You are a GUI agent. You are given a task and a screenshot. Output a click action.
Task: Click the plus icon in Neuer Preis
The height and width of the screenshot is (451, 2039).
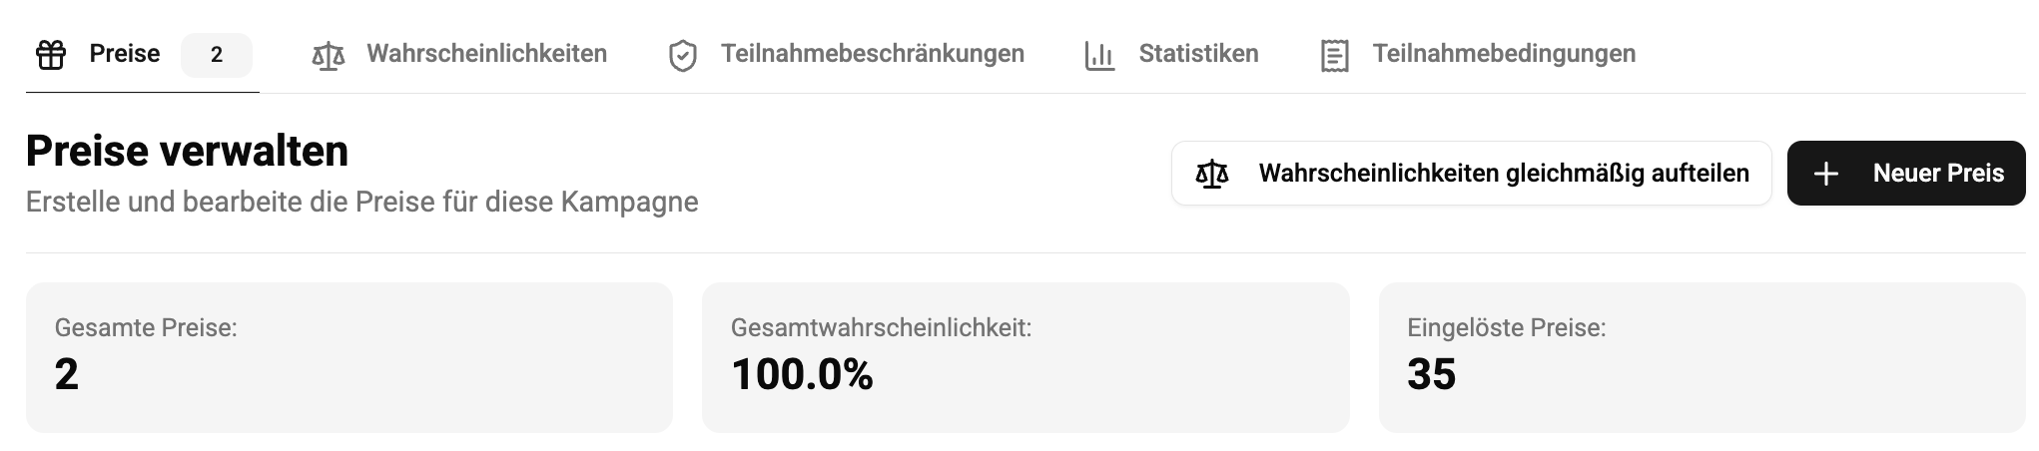click(1826, 175)
